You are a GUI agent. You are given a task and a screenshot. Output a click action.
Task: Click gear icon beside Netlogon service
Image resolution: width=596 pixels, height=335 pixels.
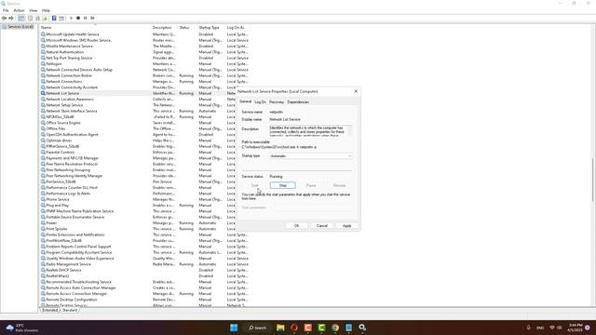tap(43, 64)
